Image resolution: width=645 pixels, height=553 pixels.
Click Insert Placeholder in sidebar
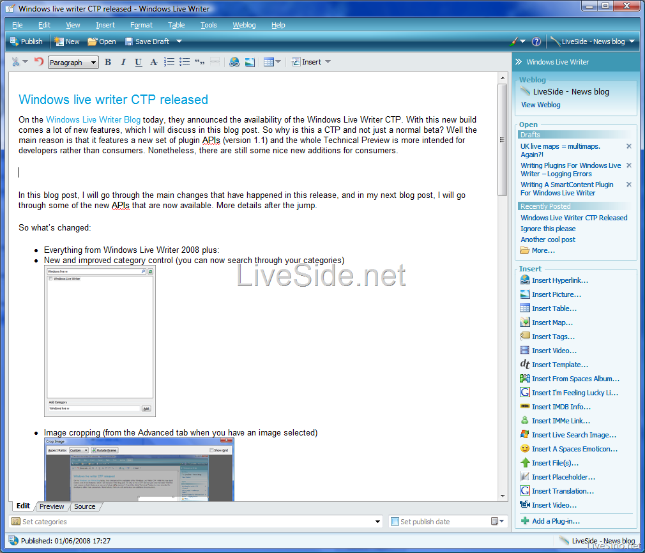pyautogui.click(x=558, y=477)
